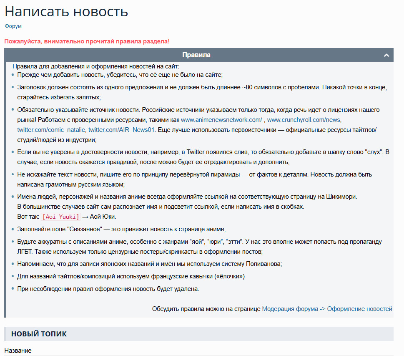Open the Форум breadcrumb link
Screen dimensions: 404x356
click(13, 26)
